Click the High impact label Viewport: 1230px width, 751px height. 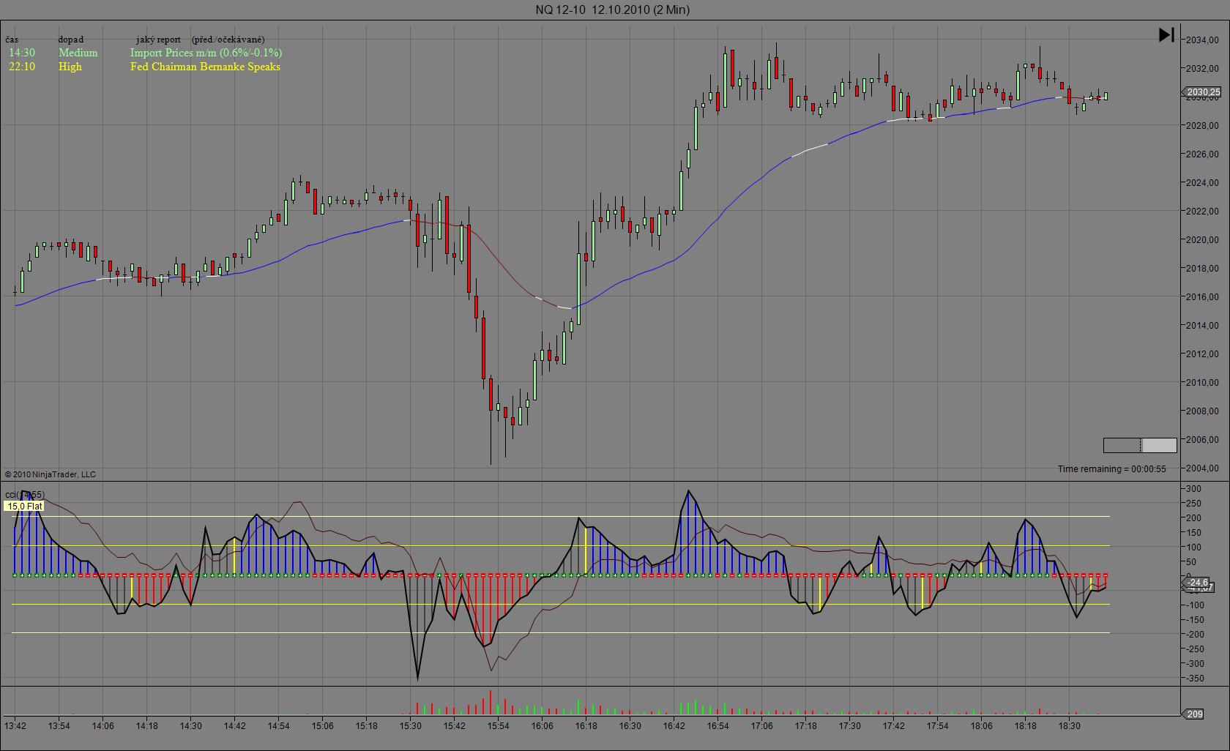[70, 67]
